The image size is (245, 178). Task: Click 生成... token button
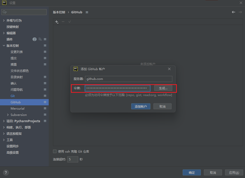coord(163,88)
